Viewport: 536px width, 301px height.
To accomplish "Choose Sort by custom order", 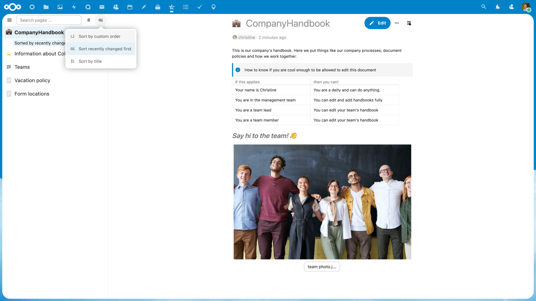I will (x=99, y=36).
